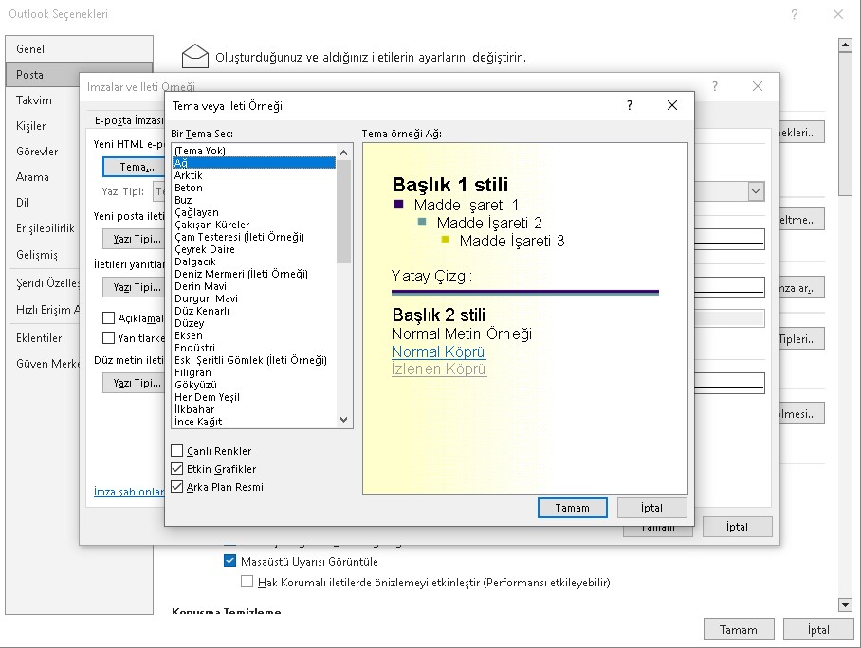Select the Arktik theme from list
The image size is (861, 648).
189,175
